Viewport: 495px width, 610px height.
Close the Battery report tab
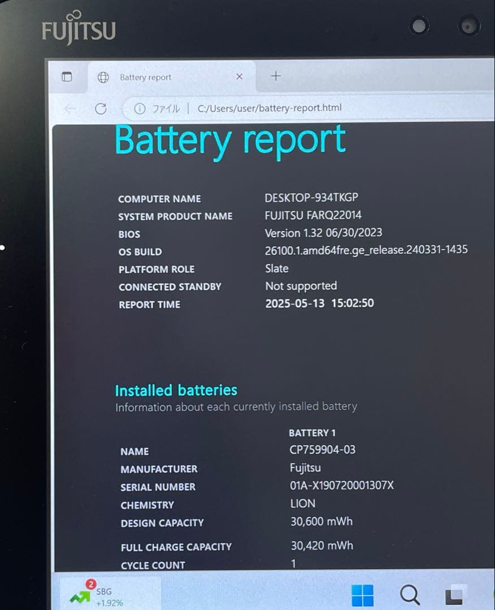point(240,77)
